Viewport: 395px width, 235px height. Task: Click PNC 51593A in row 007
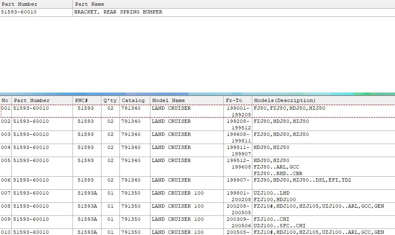coord(87,193)
